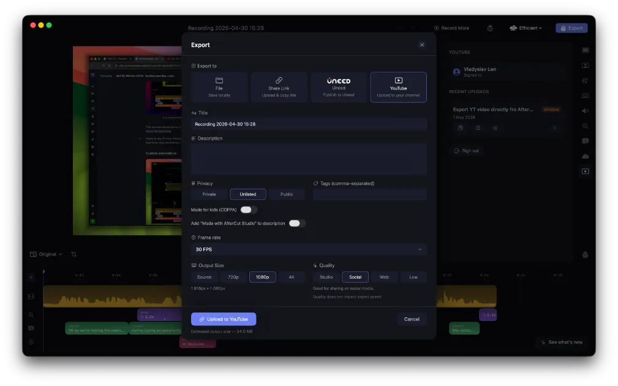Choose 720p output size

[233, 277]
